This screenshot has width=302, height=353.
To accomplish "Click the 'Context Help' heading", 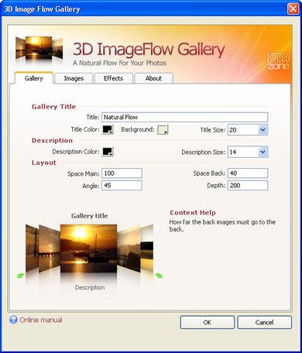I will [193, 213].
